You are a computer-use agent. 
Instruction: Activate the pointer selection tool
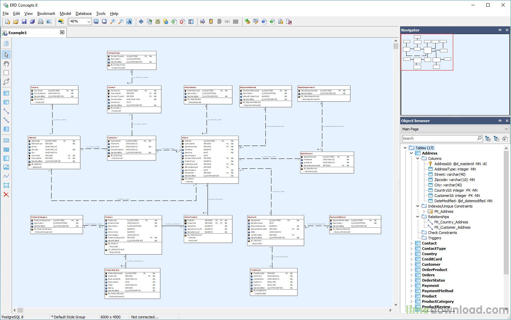pos(6,55)
